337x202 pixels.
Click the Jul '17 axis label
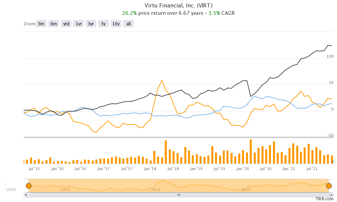127,169
